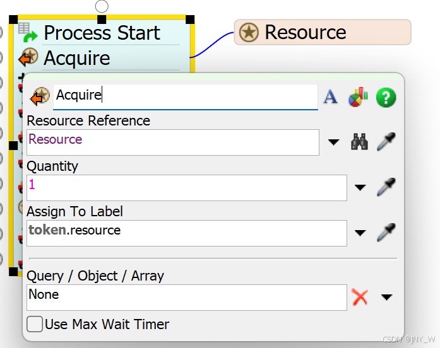440x348 pixels.
Task: Select the Process Start activity
Action: coord(101,33)
